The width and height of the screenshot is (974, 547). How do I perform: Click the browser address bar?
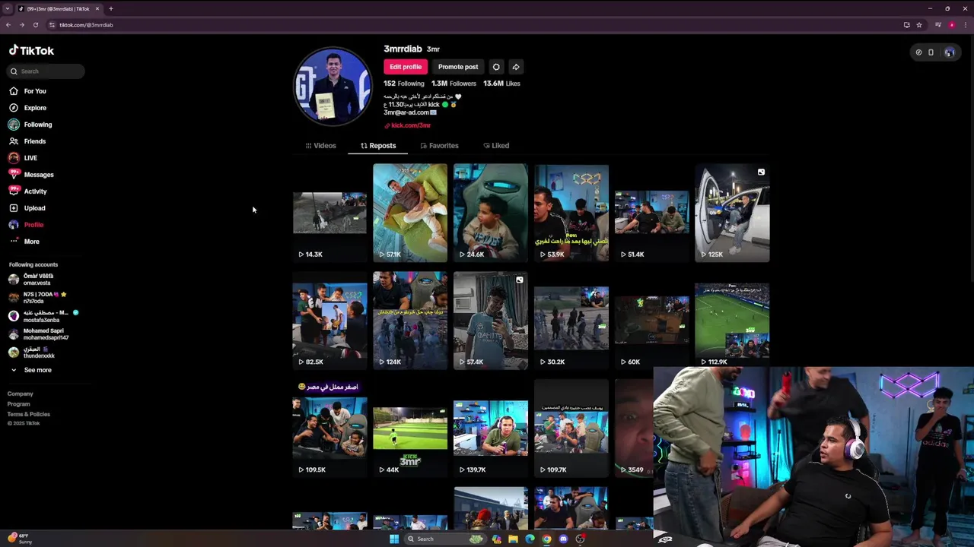472,25
